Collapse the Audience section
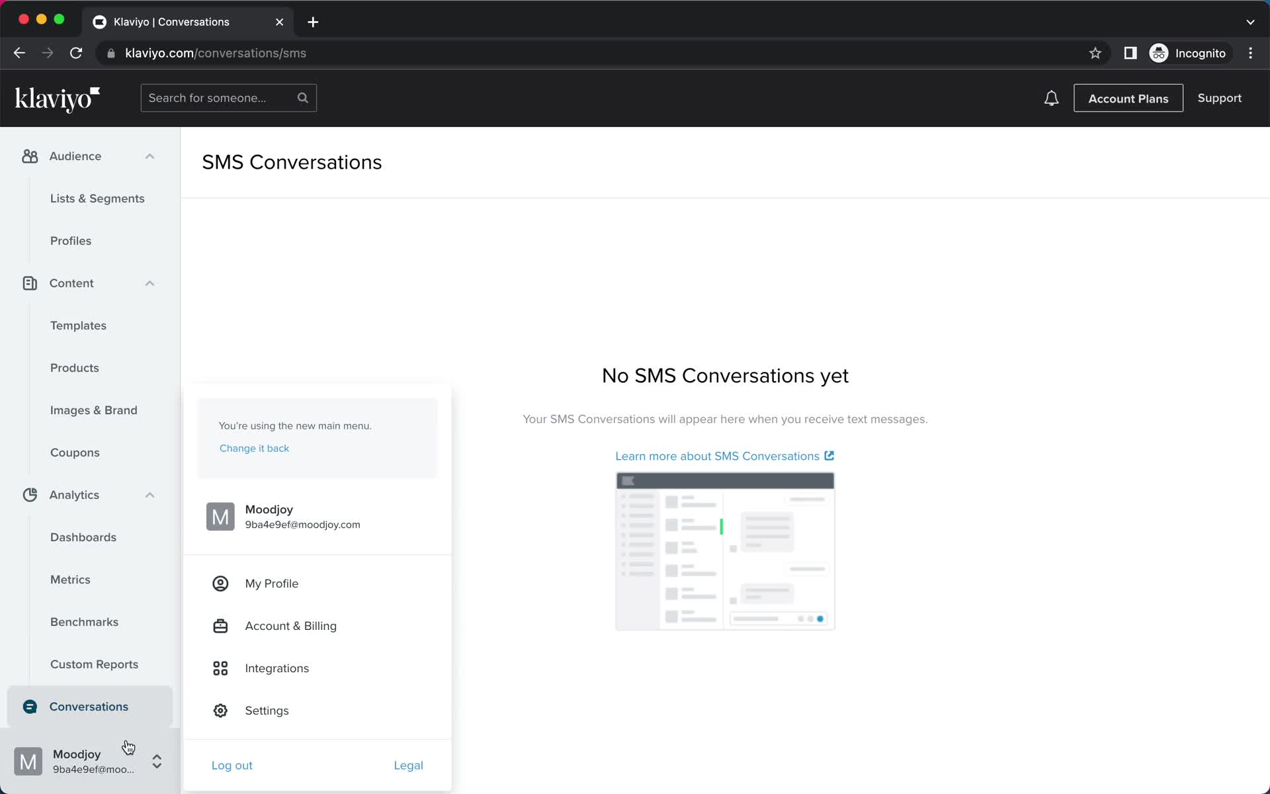The height and width of the screenshot is (794, 1270). tap(149, 156)
